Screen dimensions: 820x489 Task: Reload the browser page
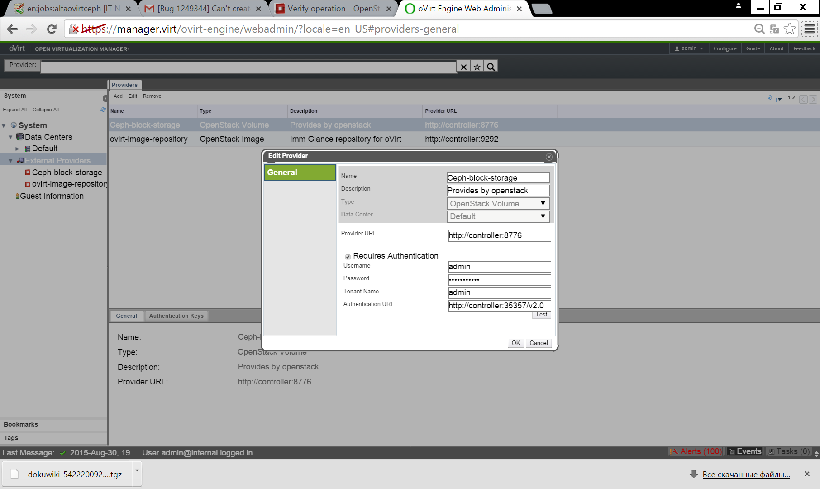pyautogui.click(x=52, y=29)
